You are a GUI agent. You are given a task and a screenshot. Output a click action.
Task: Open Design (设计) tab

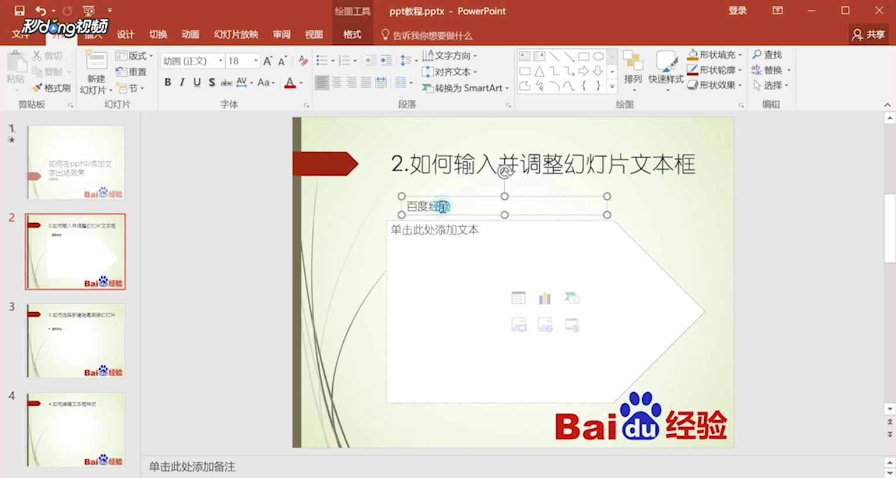tap(126, 34)
